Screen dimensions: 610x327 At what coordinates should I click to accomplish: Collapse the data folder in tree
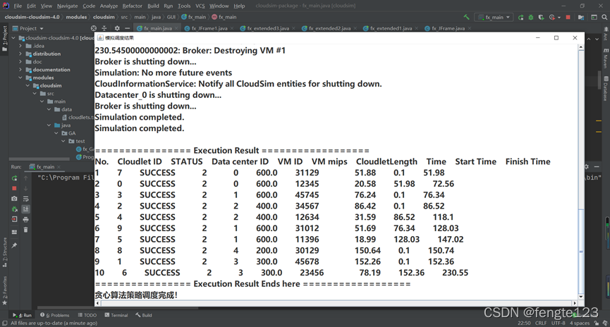49,110
